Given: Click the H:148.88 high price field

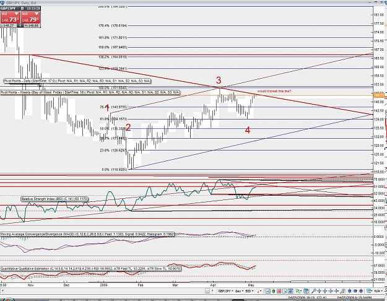Looking at the screenshot, I should 32,25.
